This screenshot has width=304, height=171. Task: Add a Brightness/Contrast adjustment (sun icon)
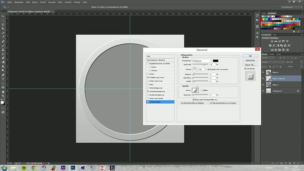point(272,41)
